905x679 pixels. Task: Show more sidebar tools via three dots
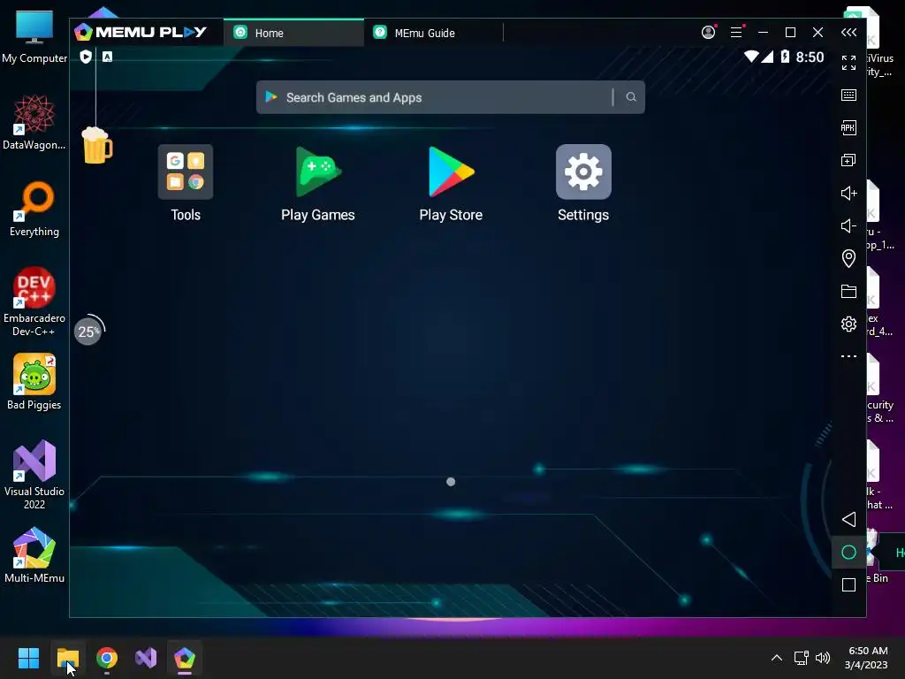pos(848,356)
